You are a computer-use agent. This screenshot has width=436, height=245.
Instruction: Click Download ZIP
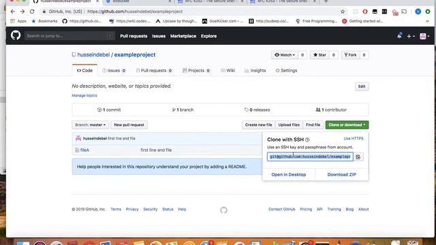[342, 175]
